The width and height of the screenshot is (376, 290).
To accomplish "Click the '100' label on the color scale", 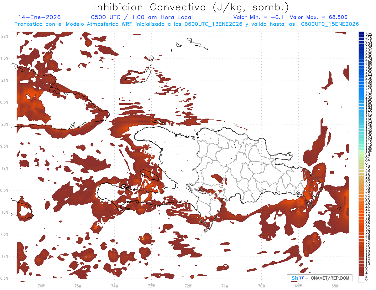I will coord(368,151).
